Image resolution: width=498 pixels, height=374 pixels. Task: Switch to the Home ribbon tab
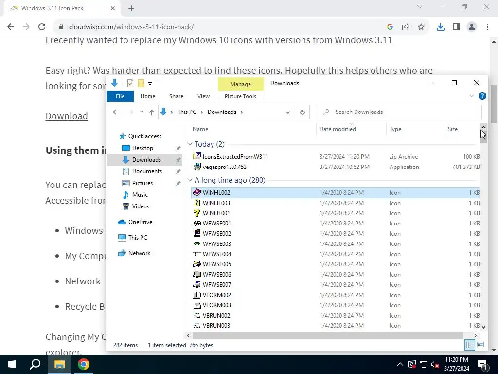pyautogui.click(x=148, y=96)
